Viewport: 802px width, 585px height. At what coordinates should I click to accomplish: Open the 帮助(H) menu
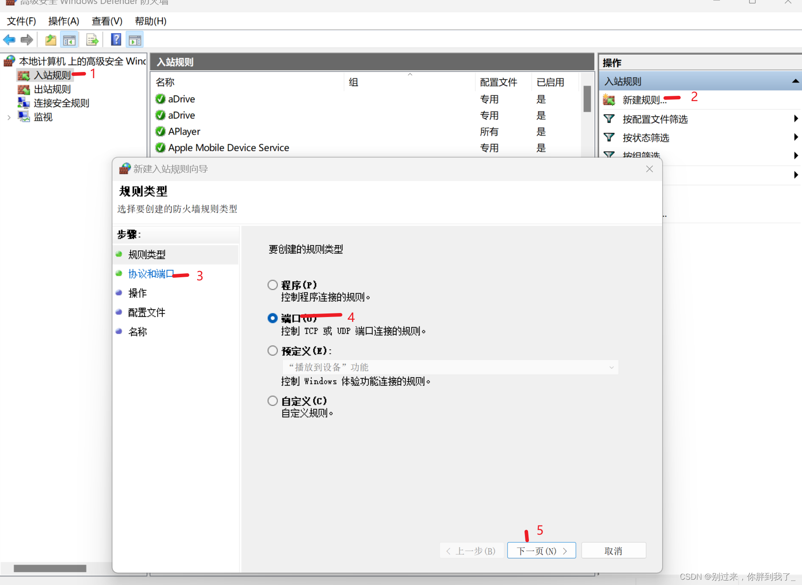(150, 21)
